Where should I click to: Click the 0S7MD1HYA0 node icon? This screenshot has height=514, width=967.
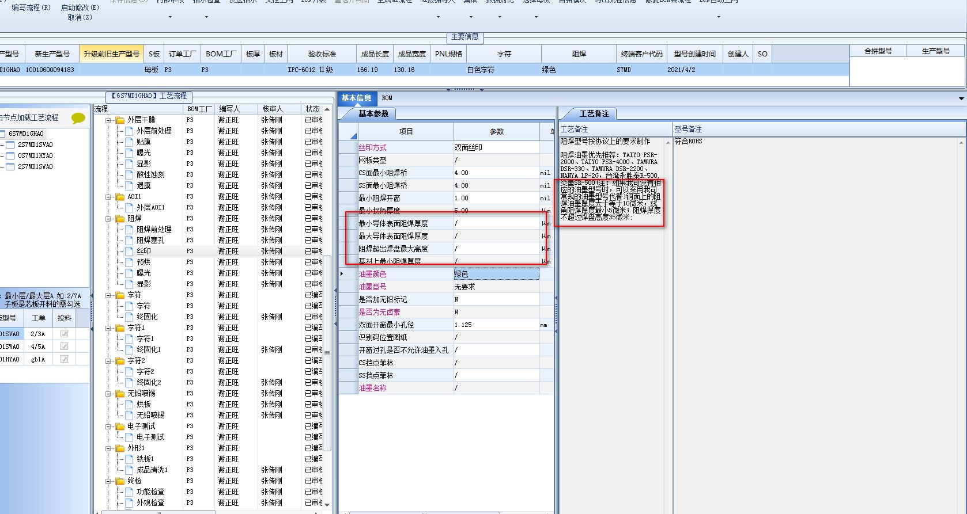[9, 155]
